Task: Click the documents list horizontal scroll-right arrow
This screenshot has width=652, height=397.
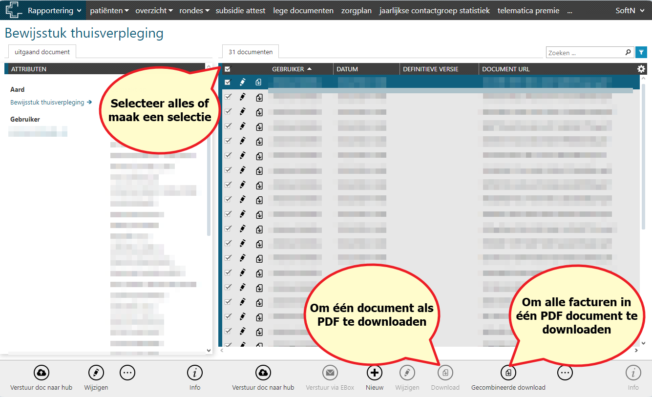Action: [636, 350]
